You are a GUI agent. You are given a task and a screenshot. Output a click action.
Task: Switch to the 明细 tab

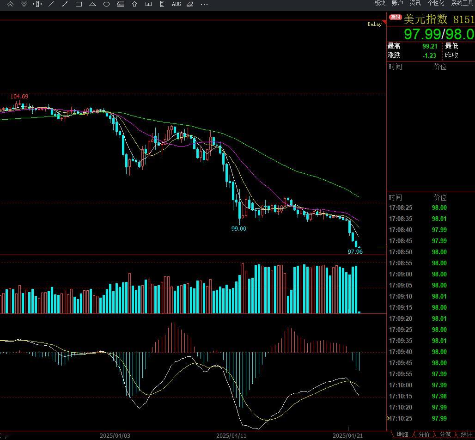(x=402, y=435)
